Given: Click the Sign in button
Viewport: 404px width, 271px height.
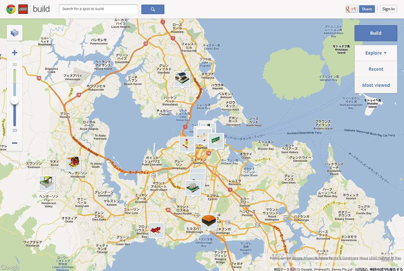Looking at the screenshot, I should click(388, 9).
